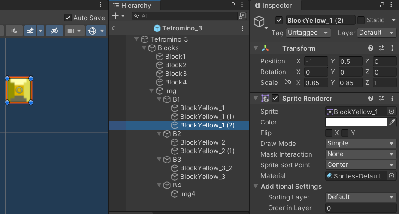Open the Draw Mode dropdown

360,143
